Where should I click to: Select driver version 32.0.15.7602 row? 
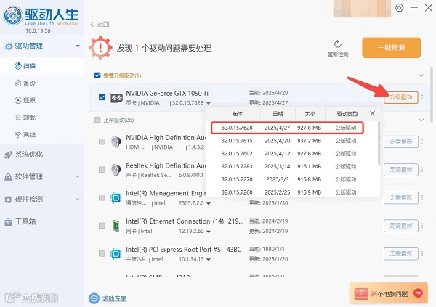point(291,154)
